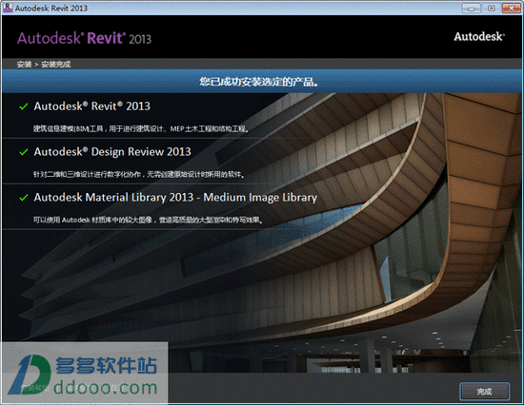Screen dimensions: 524x405
Task: Click the green checkmark beside Design Review 2013
Action: [x=24, y=152]
